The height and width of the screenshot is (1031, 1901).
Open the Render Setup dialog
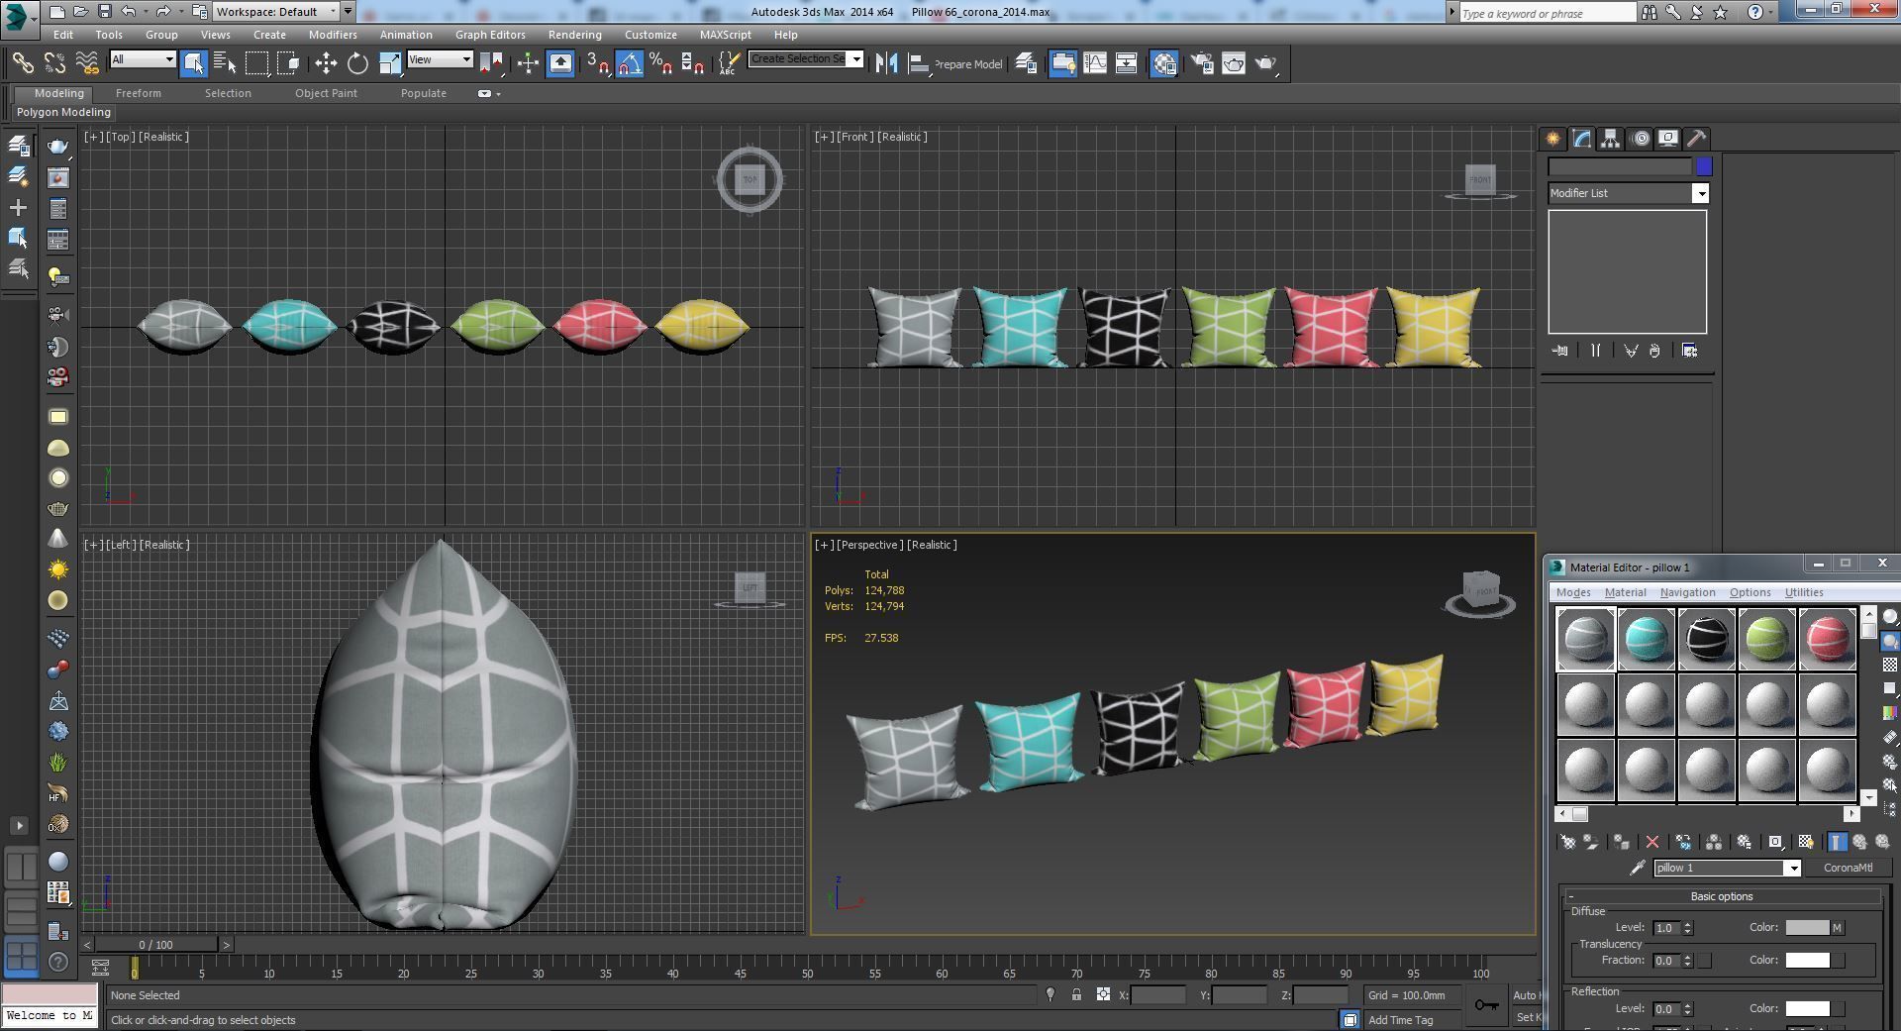pos(1202,63)
